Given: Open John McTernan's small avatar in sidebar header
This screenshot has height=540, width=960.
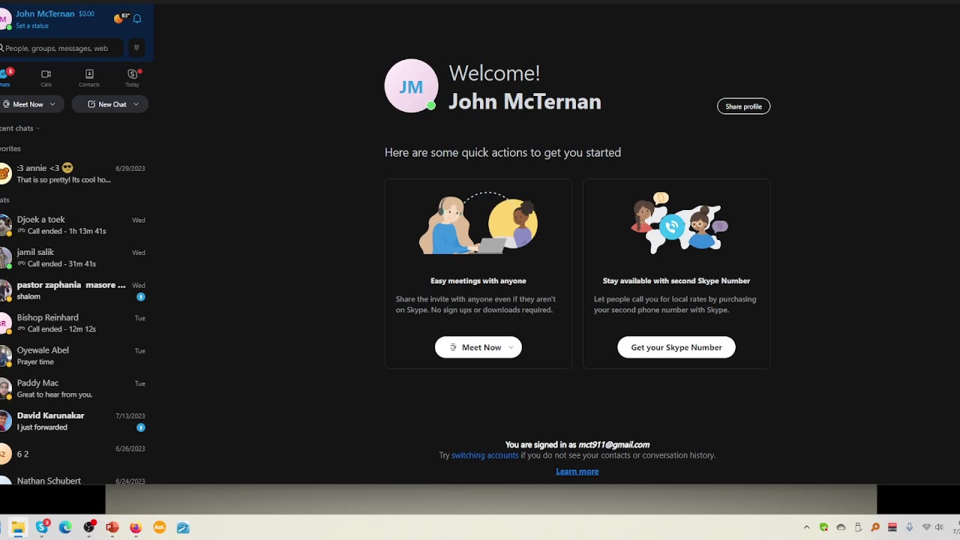Looking at the screenshot, I should point(4,19).
